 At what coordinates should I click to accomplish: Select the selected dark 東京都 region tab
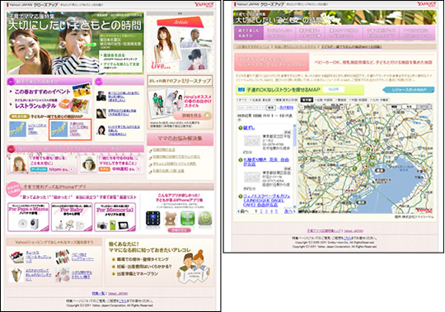point(307,100)
